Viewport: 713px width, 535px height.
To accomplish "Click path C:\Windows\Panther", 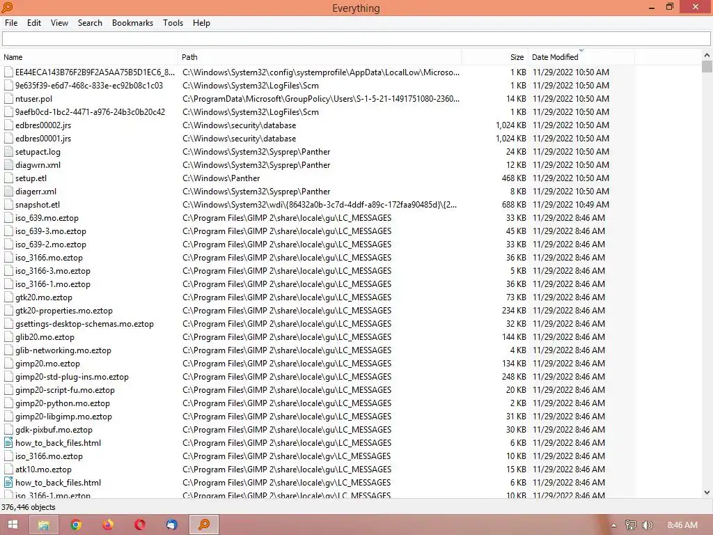I will [221, 178].
